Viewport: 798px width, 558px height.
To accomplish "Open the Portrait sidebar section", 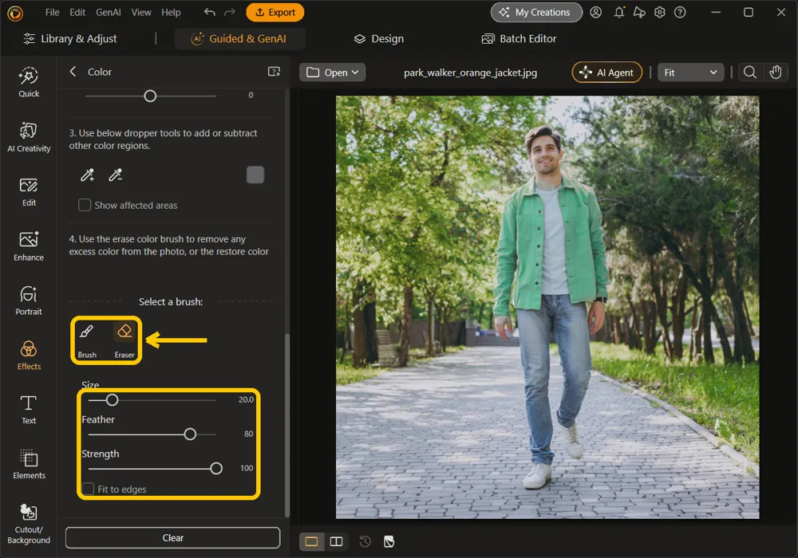I will (x=29, y=301).
